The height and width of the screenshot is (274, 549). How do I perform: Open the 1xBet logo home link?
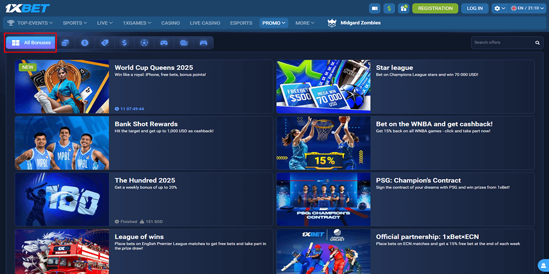pyautogui.click(x=27, y=8)
